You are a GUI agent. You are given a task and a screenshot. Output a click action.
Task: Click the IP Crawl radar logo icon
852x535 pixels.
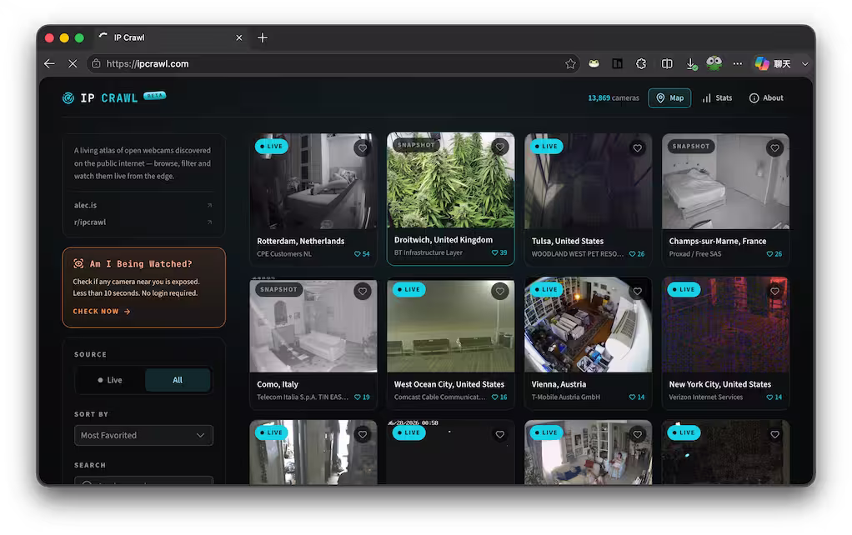(x=68, y=97)
